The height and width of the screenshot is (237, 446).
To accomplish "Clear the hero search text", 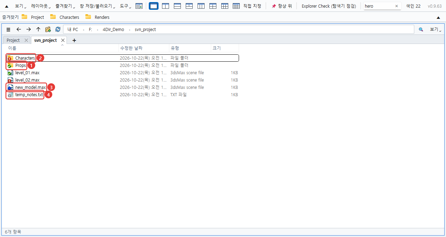I will click(x=397, y=6).
